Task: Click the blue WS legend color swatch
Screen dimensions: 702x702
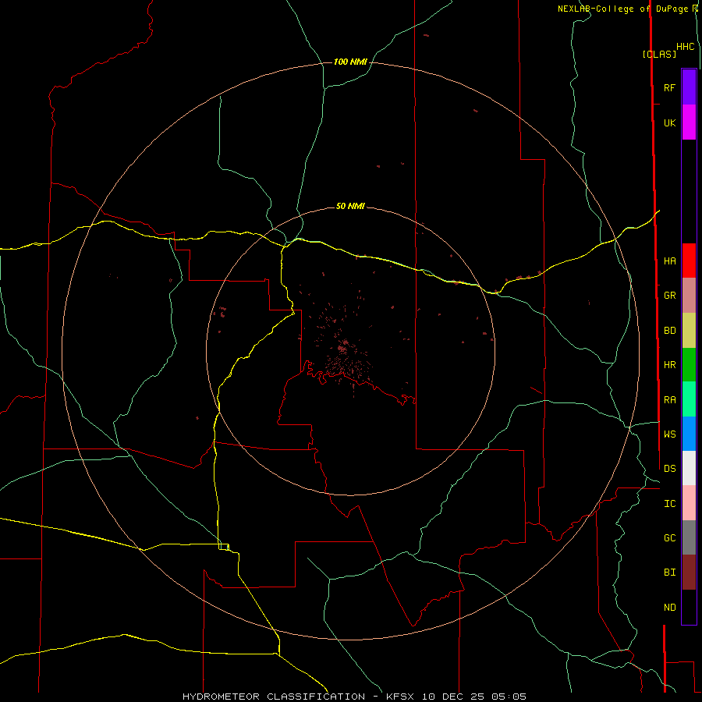Action: 689,434
